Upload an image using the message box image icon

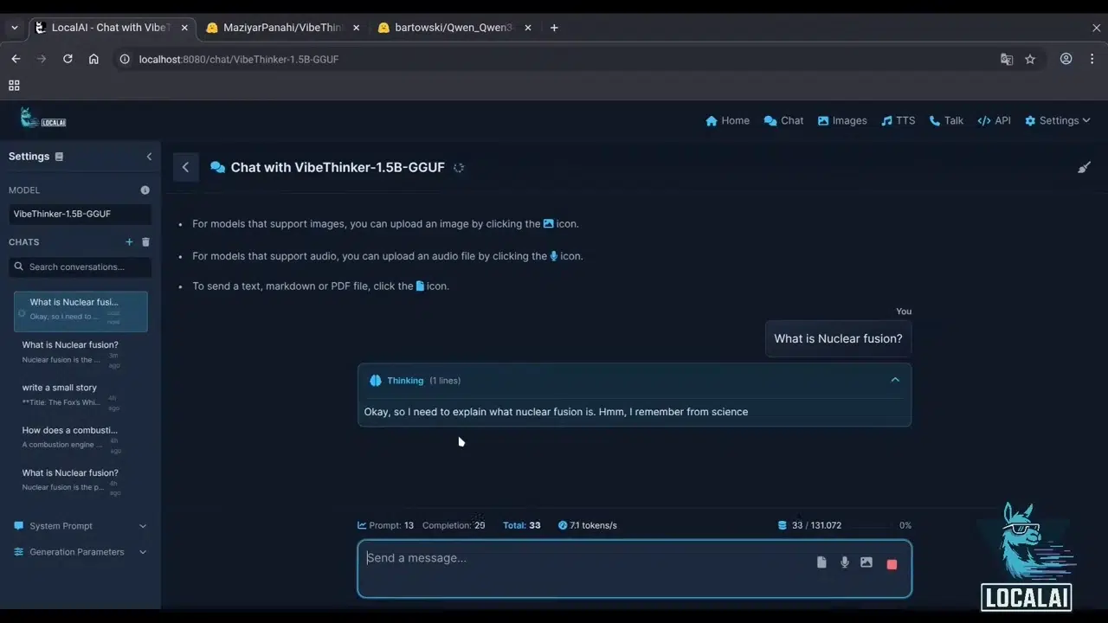click(x=866, y=562)
